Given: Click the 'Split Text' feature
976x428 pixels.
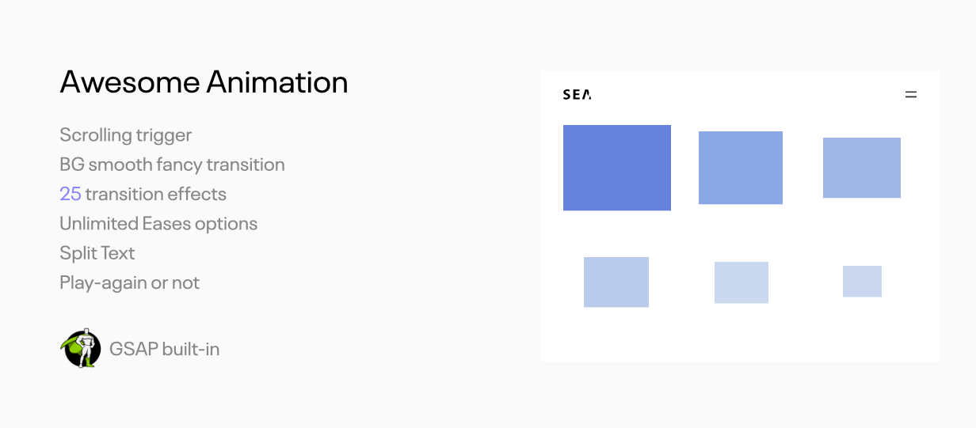Looking at the screenshot, I should pyautogui.click(x=97, y=253).
